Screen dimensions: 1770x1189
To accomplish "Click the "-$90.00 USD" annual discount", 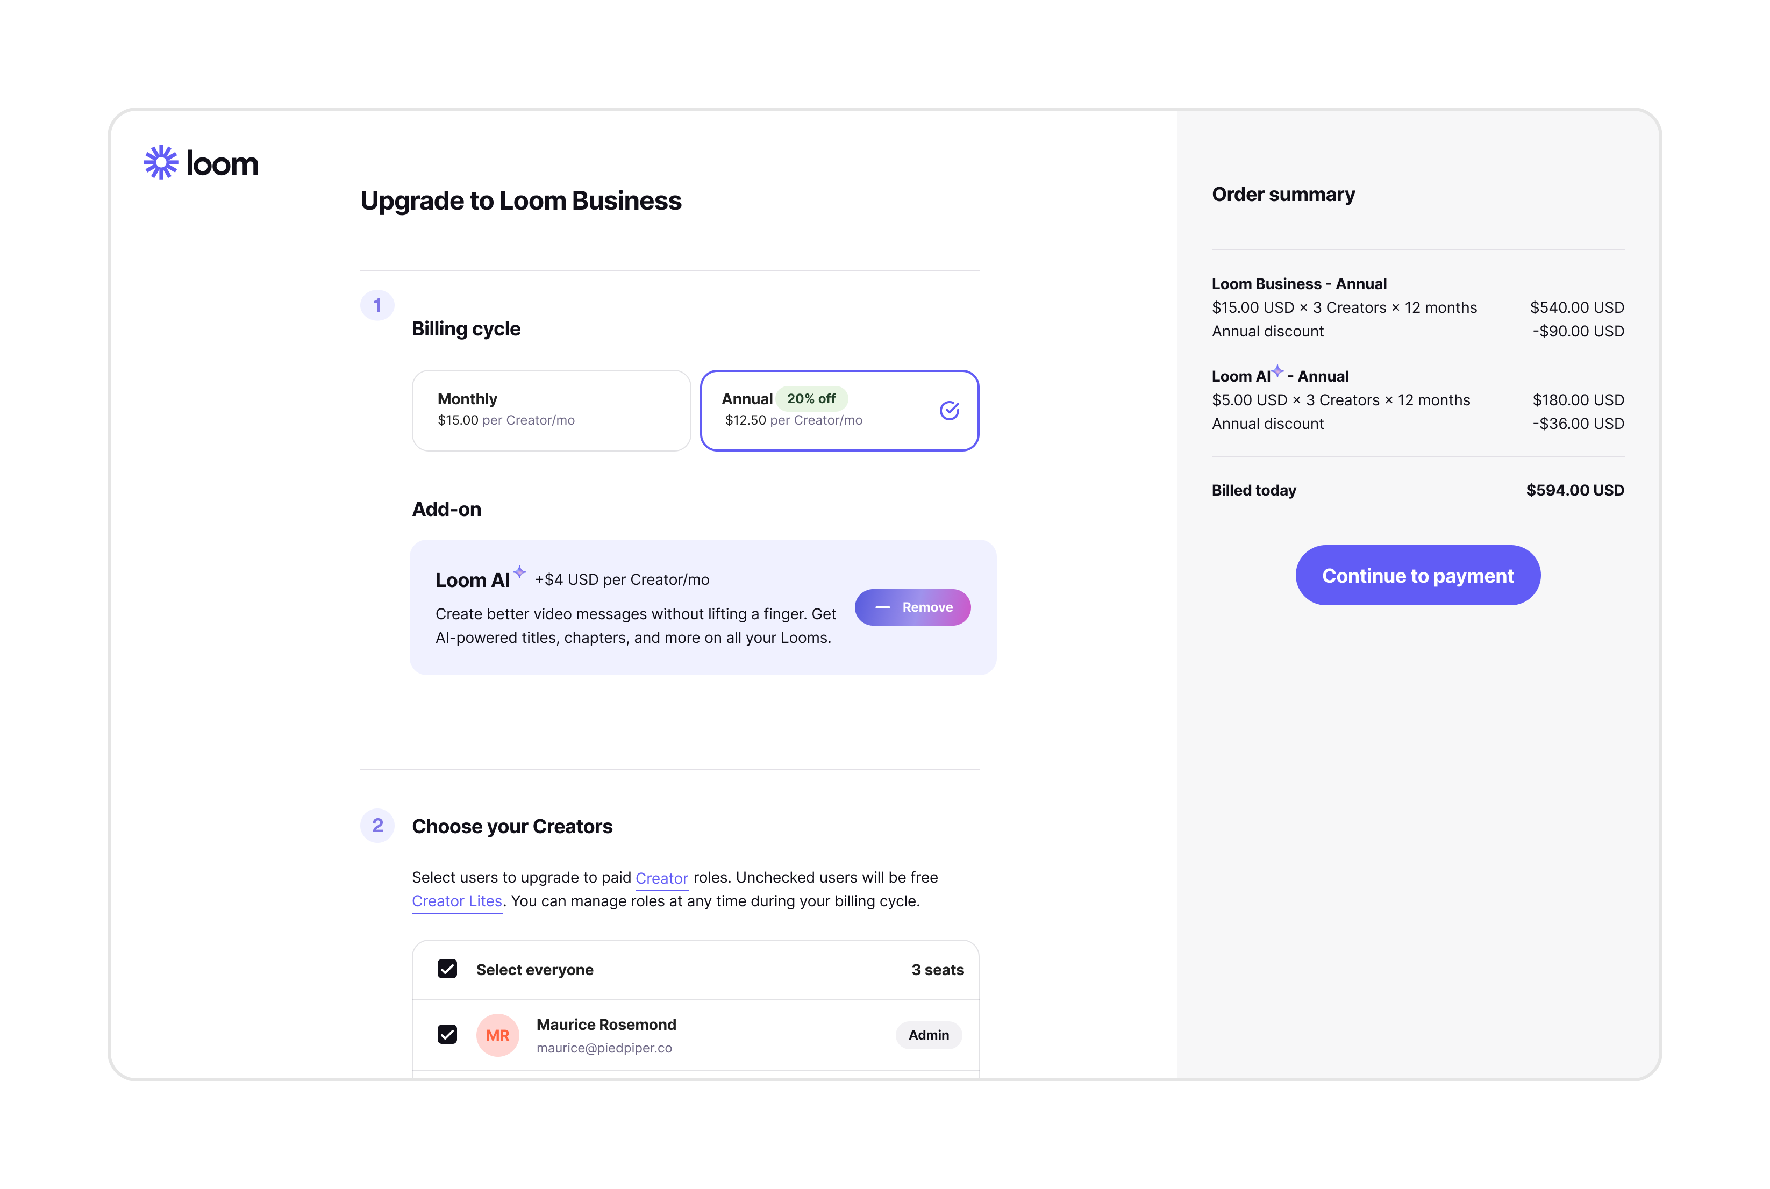I will [x=1578, y=331].
